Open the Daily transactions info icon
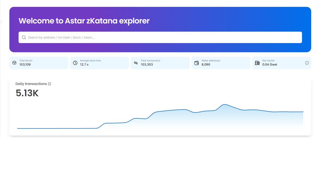Viewport: 320px width, 182px height. pyautogui.click(x=50, y=84)
